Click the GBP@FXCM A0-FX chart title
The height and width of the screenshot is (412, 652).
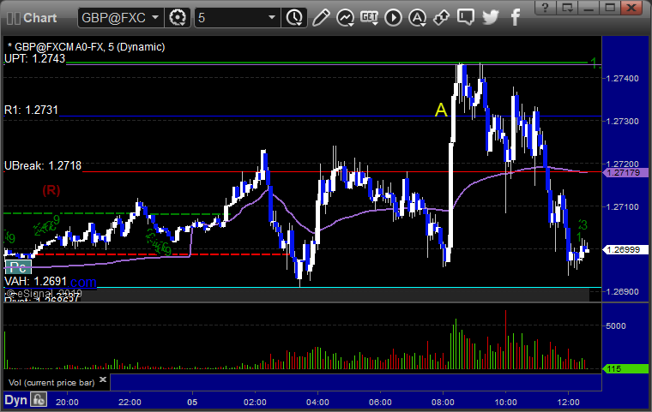(86, 47)
